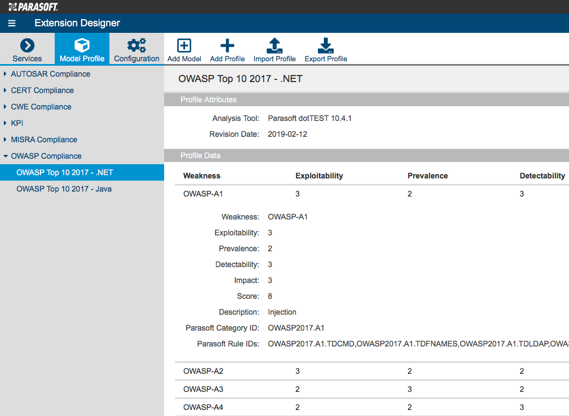Expand the AUTOSAR Compliance arrow
The height and width of the screenshot is (416, 569).
click(5, 74)
